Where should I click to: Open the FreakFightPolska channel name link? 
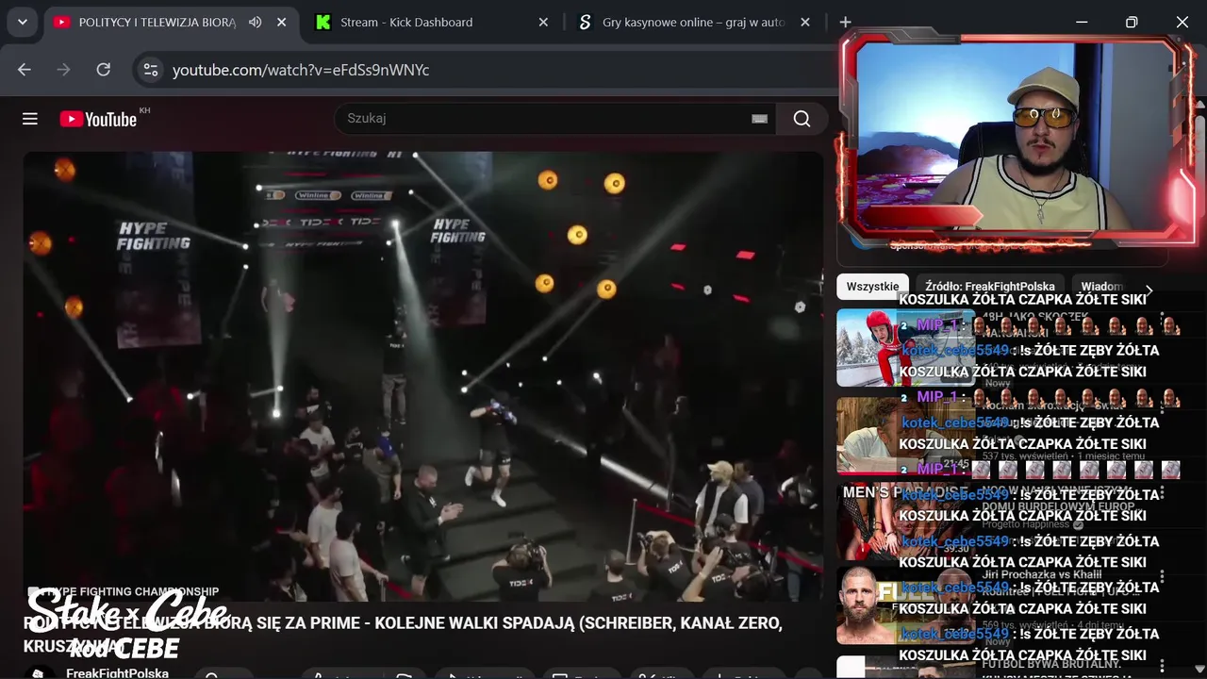coord(117,672)
